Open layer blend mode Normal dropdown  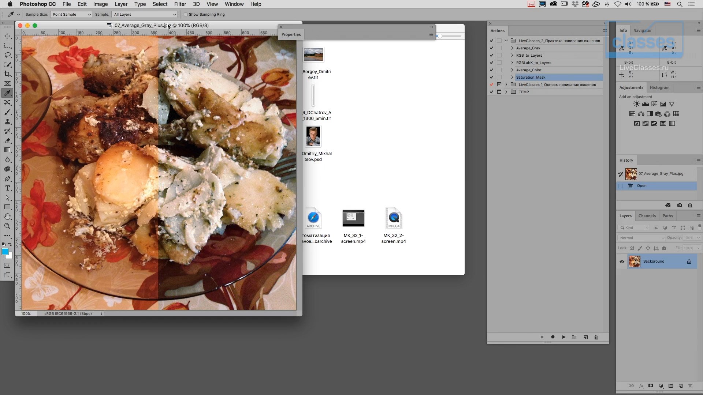pos(641,238)
